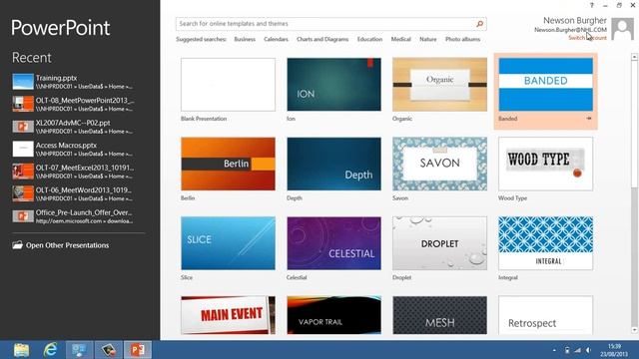The image size is (639, 359).
Task: Click the Open Other Presentations folder icon
Action: pos(17,245)
